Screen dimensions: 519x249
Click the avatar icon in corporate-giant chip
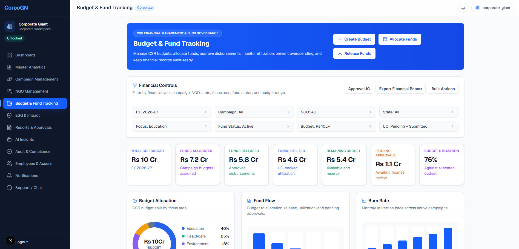pos(478,8)
